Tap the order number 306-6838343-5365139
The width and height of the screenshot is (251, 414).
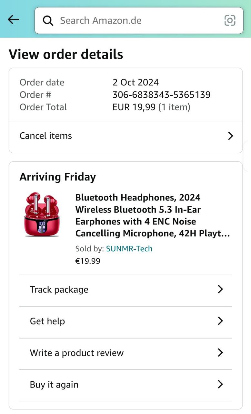click(x=161, y=95)
